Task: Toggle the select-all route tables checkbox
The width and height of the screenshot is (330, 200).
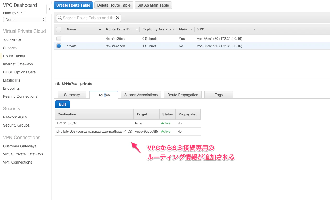Action: 59,29
